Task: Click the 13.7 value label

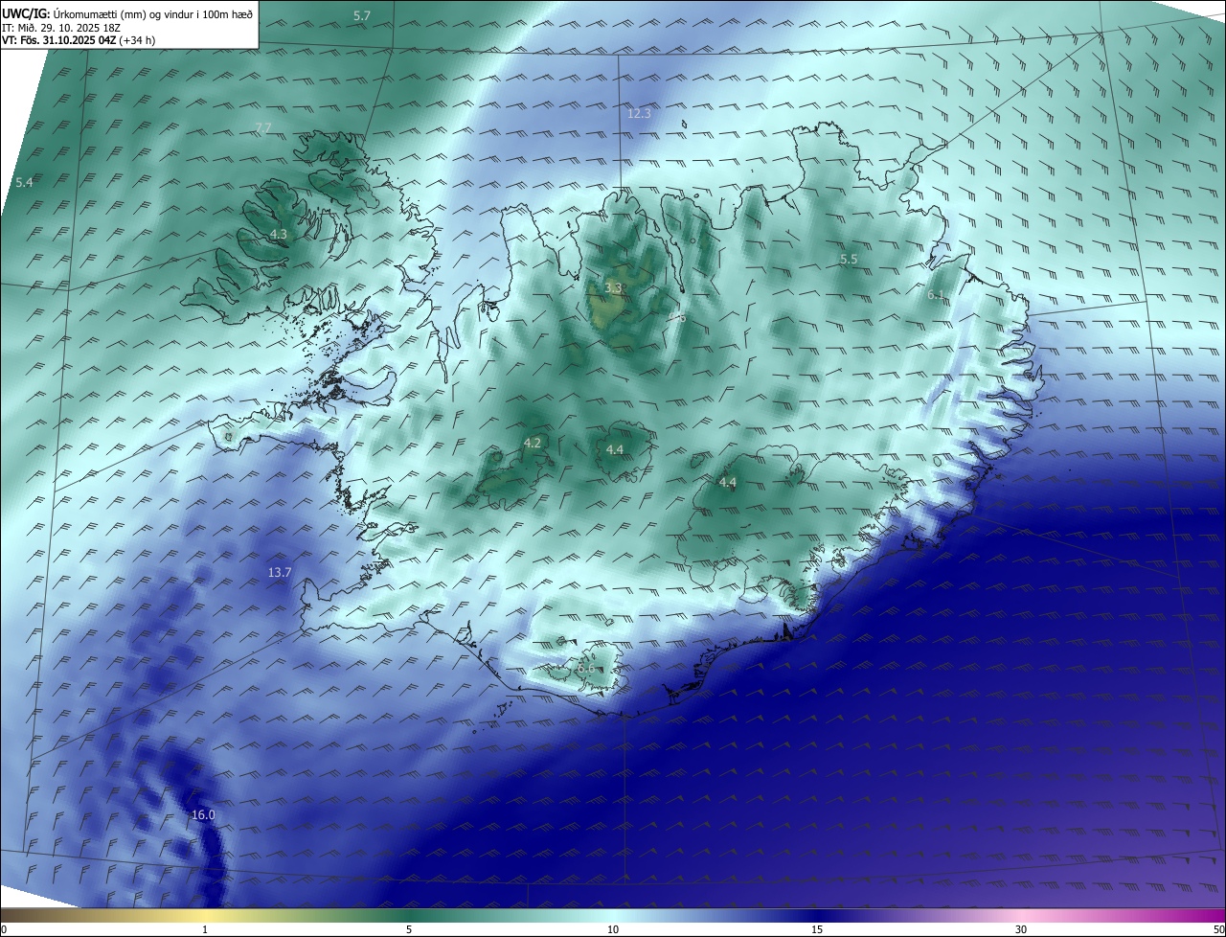Action: pyautogui.click(x=279, y=572)
